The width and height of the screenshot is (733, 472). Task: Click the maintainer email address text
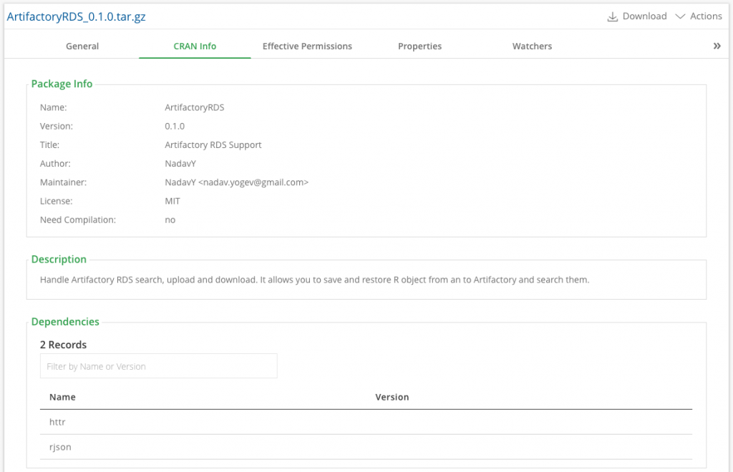coord(253,182)
